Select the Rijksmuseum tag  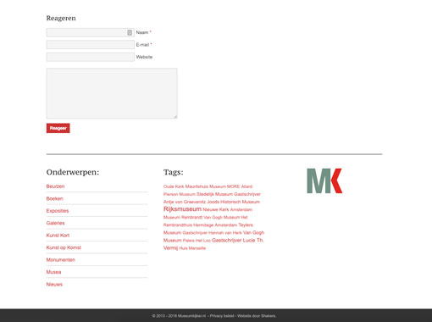(x=182, y=209)
